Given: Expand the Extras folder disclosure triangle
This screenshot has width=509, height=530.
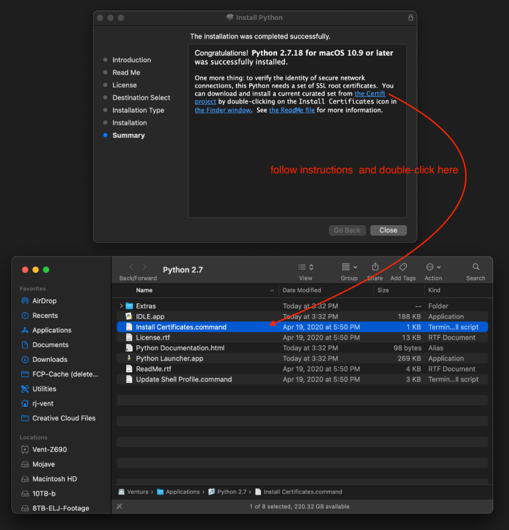Looking at the screenshot, I should 121,306.
